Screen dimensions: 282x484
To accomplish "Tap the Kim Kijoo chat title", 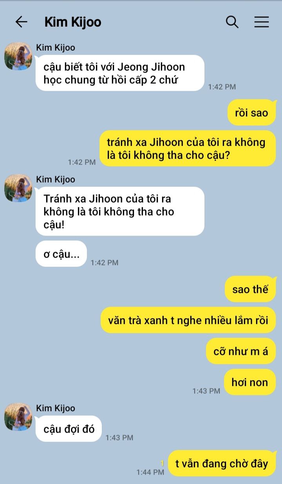I will click(73, 22).
